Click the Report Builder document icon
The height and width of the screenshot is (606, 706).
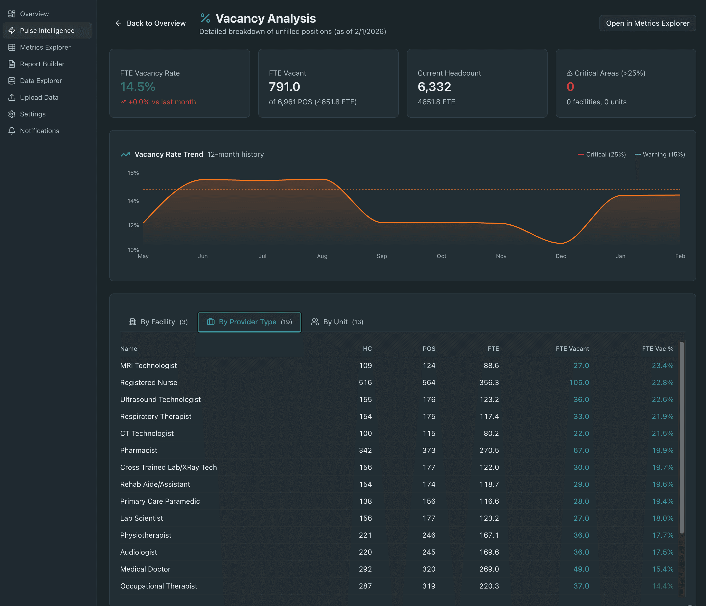12,64
